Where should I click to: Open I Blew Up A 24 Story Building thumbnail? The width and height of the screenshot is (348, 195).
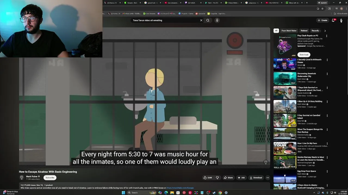(x=285, y=106)
